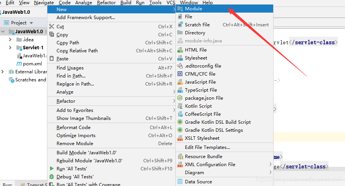Click the Paste clipboard icon
Screen dimensions: 345x186
tap(52, 58)
